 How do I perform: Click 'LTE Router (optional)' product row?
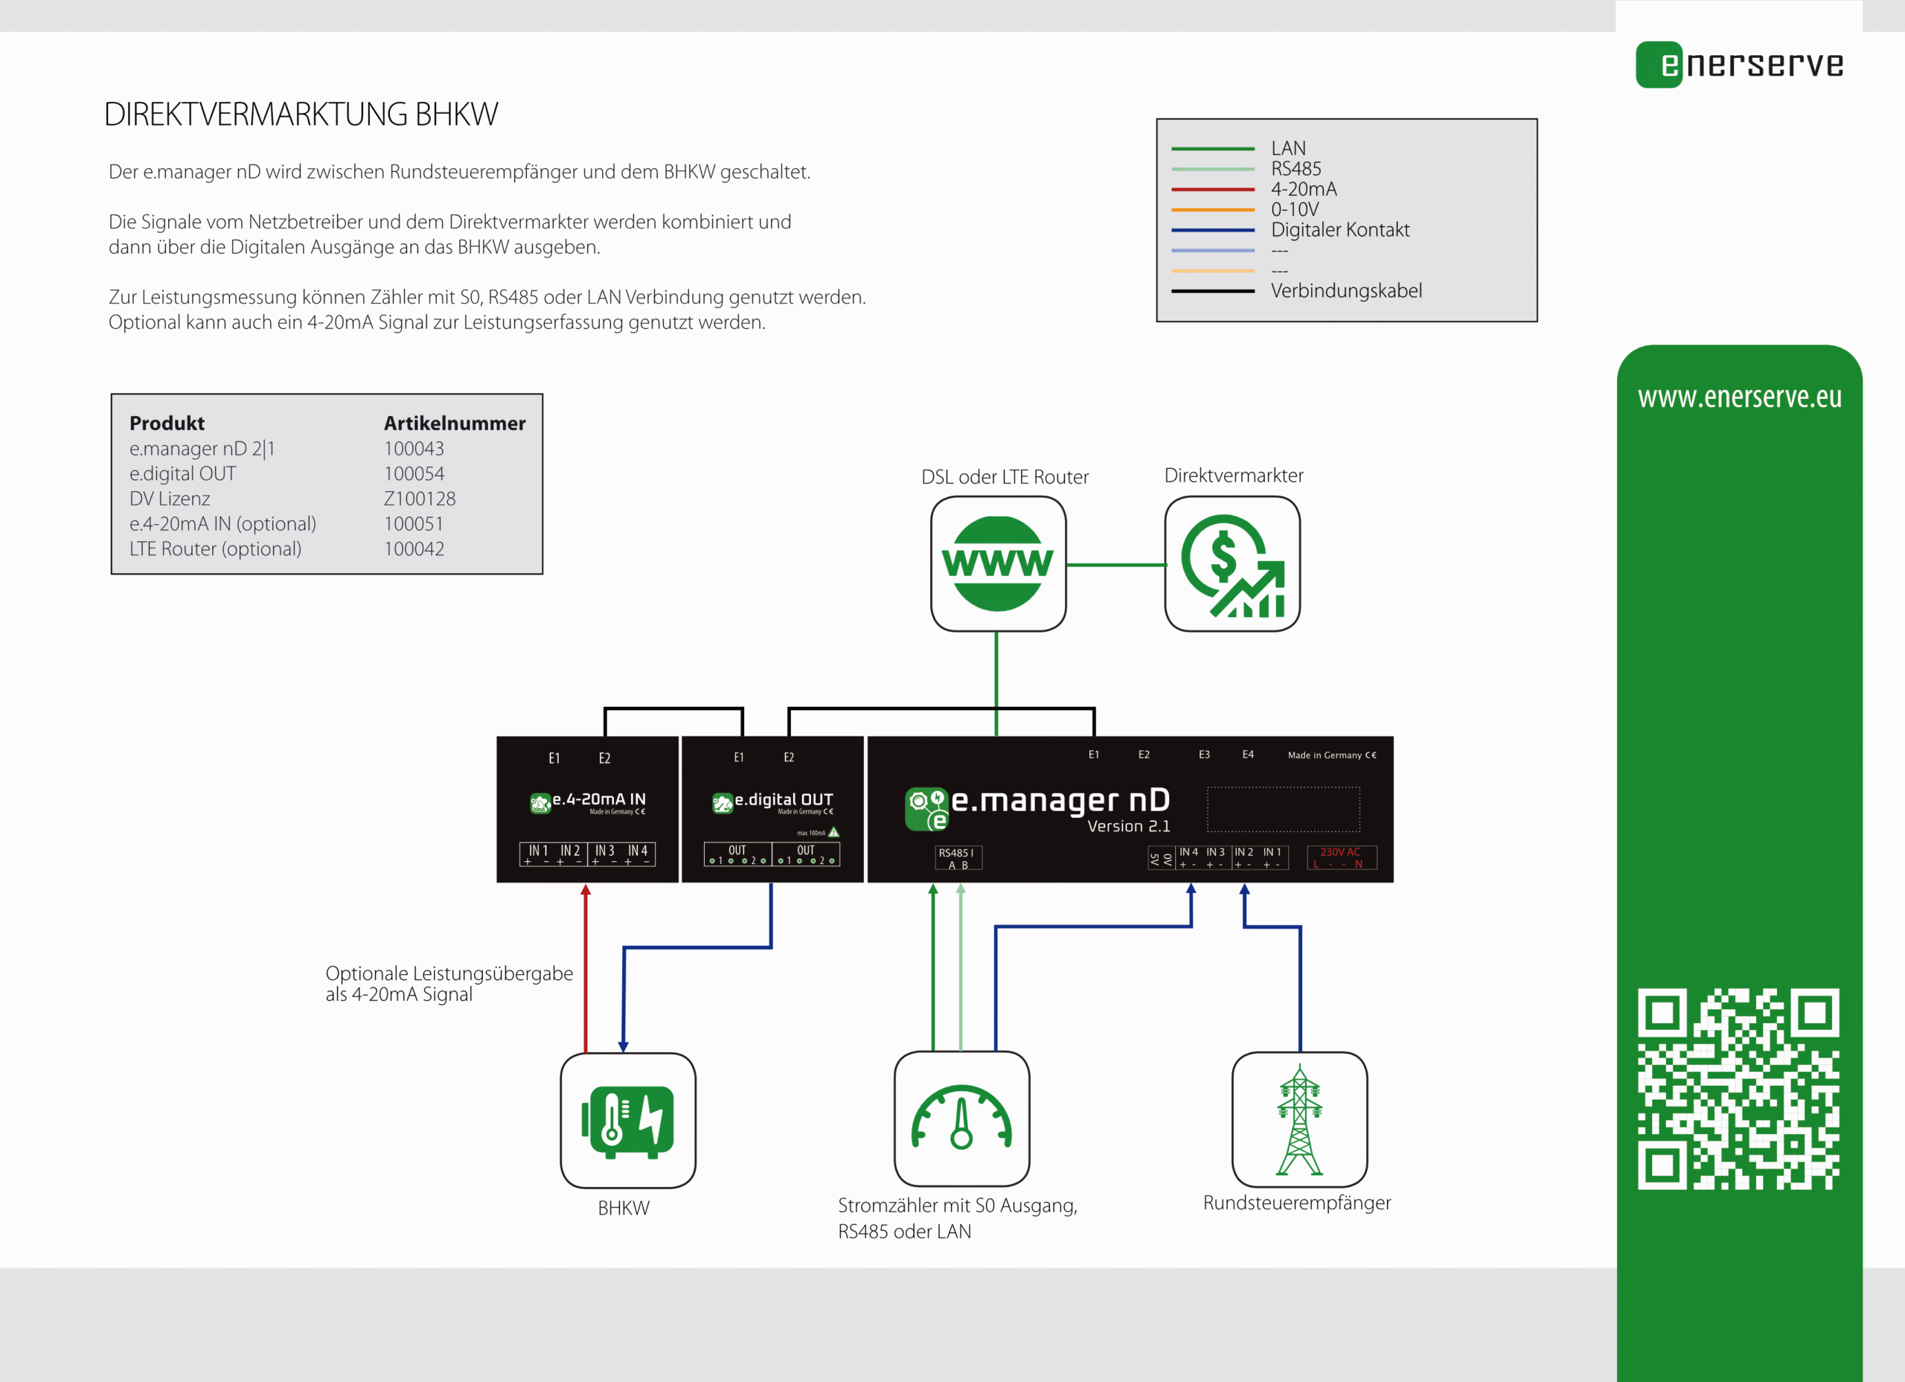tap(215, 549)
